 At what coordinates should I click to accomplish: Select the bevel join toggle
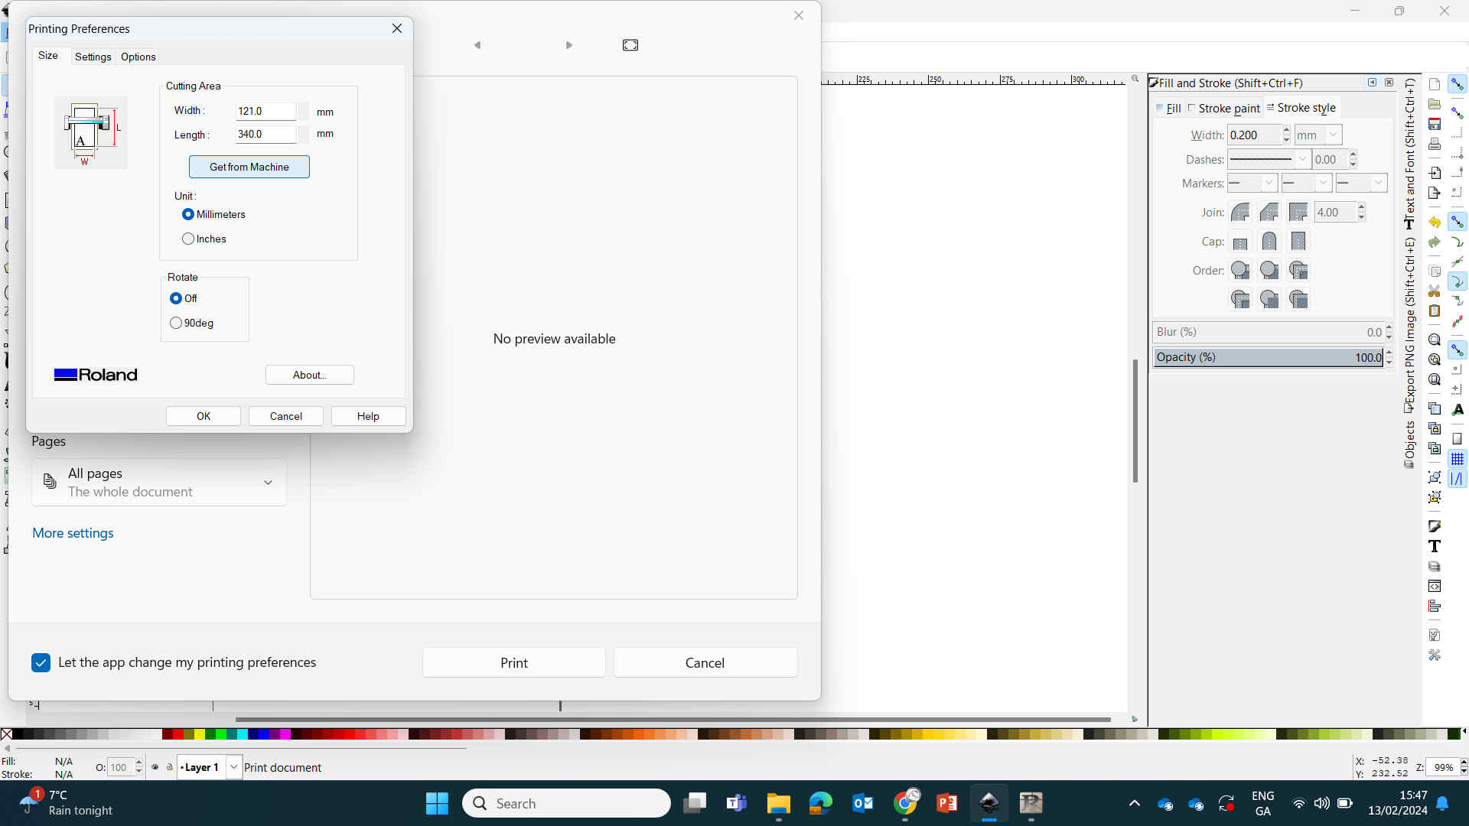coord(1269,212)
